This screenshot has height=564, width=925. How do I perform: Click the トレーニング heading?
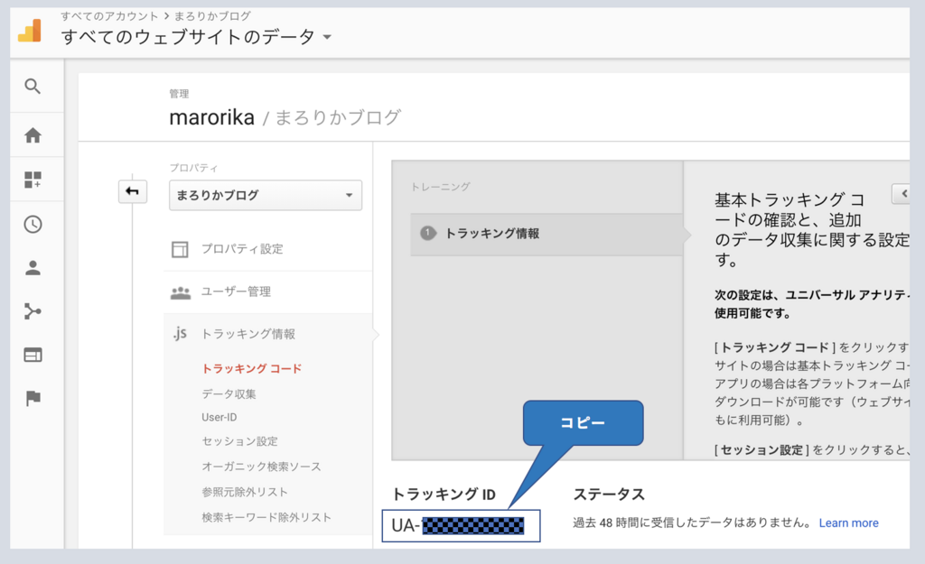click(440, 187)
